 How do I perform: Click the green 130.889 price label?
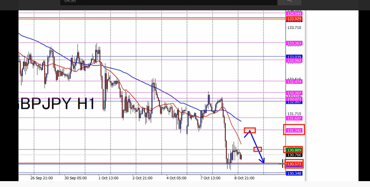pos(294,150)
